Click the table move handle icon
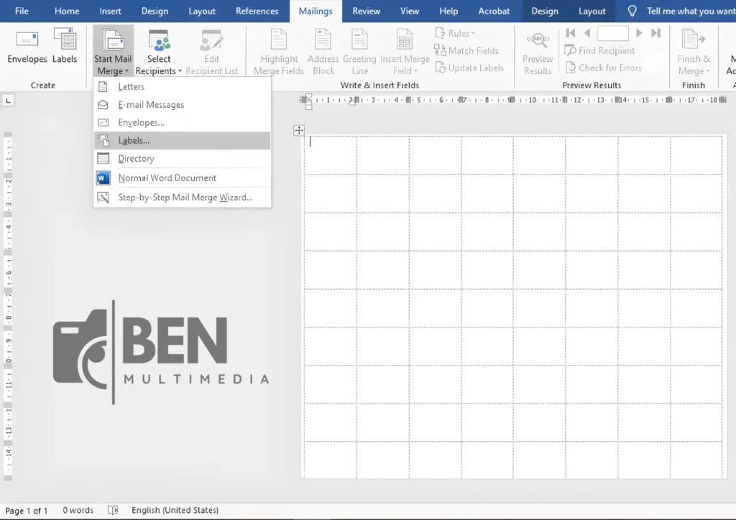The image size is (736, 520). coord(299,130)
